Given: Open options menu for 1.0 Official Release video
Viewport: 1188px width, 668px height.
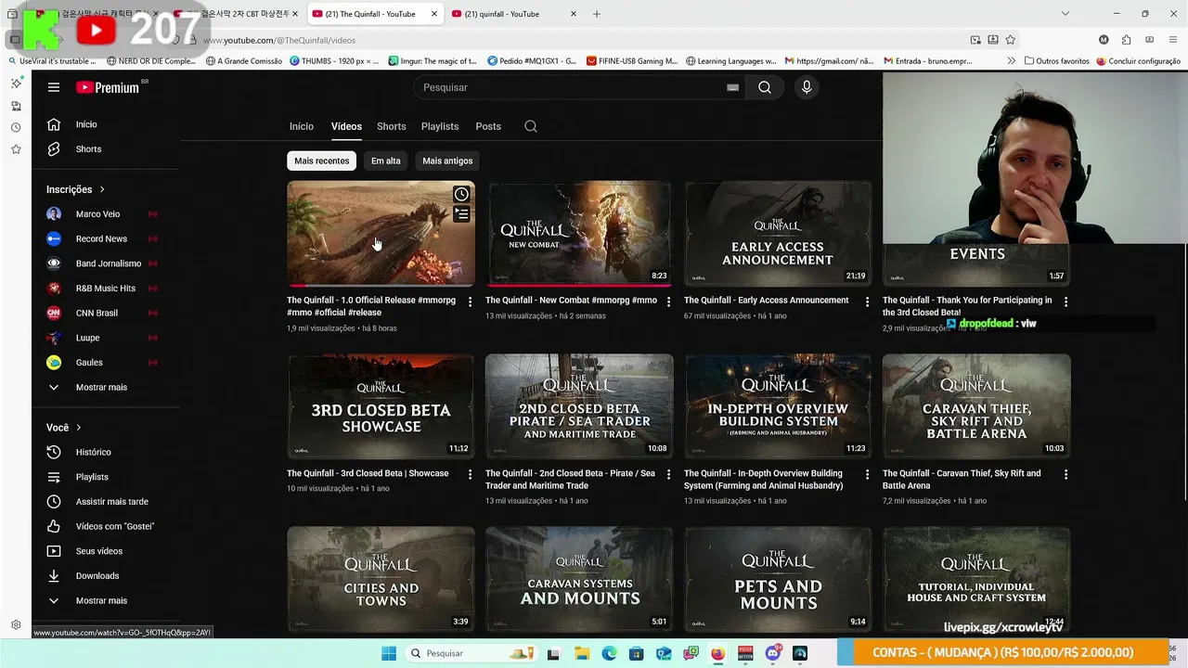Looking at the screenshot, I should (x=470, y=302).
